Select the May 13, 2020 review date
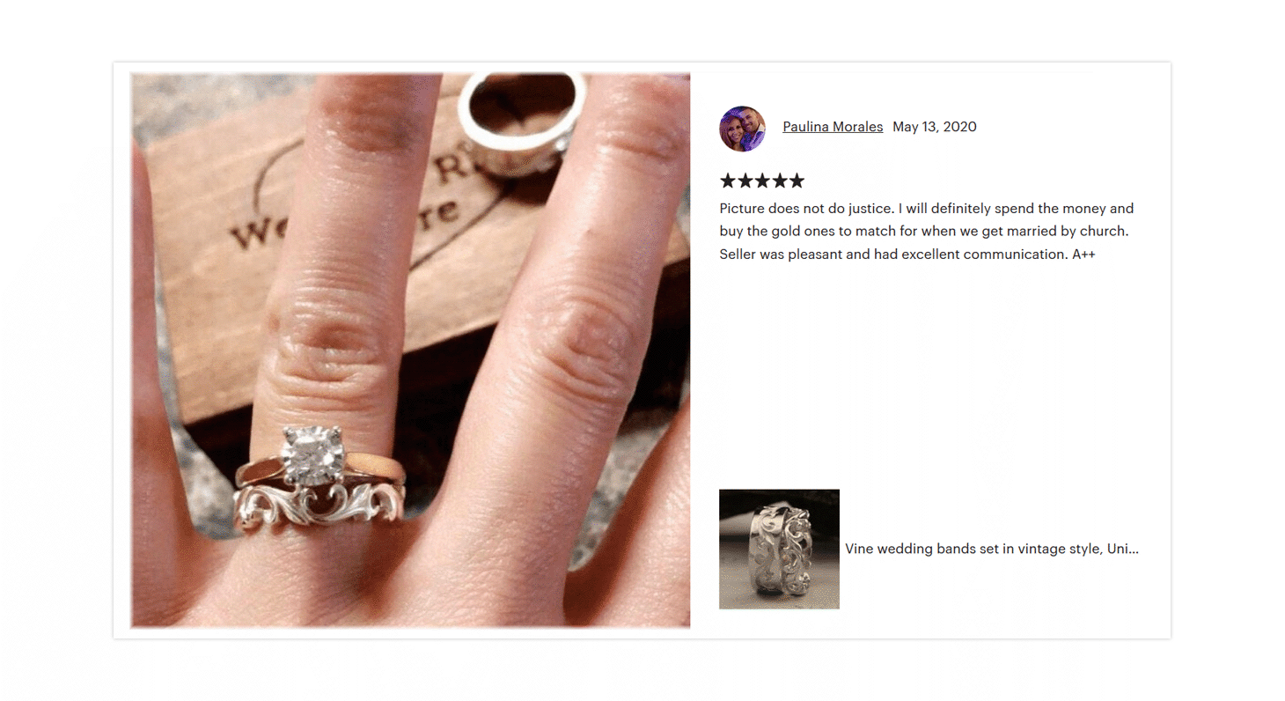Screen dimensions: 1285x701 tap(935, 127)
